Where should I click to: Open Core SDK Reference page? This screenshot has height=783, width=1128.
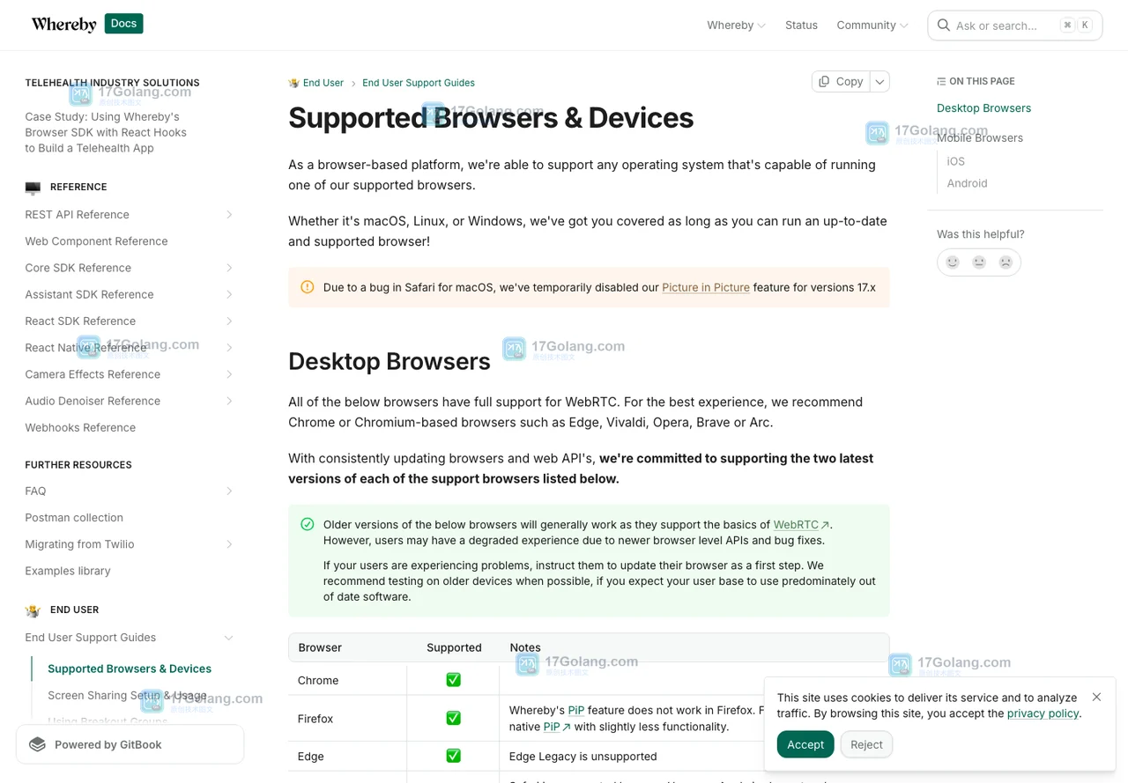(78, 268)
